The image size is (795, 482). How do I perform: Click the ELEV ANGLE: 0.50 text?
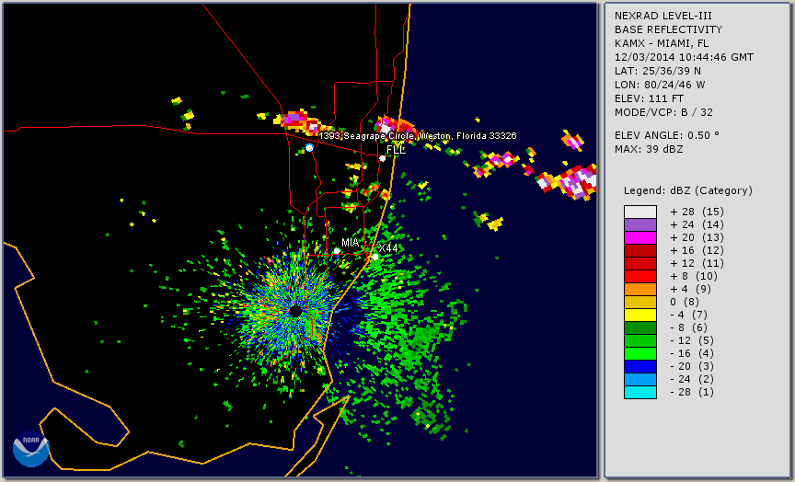(x=667, y=135)
